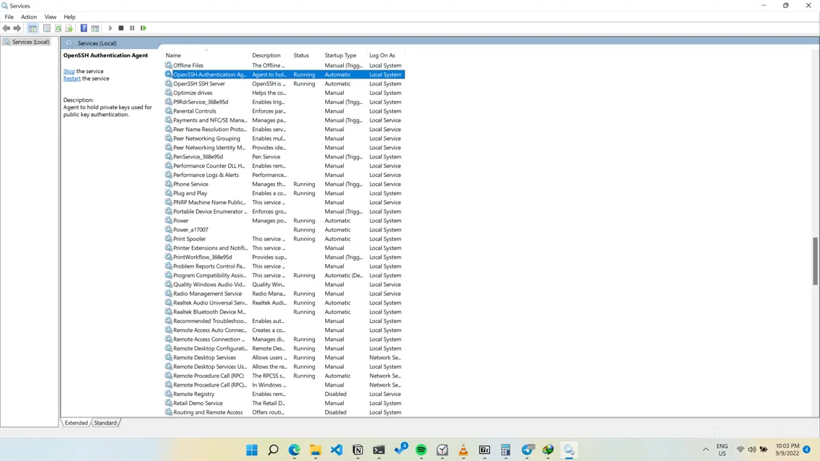
Task: Select the OpenSSH SSH Server service
Action: pos(284,84)
